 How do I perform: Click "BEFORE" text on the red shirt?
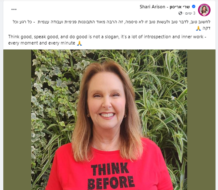(x=111, y=183)
